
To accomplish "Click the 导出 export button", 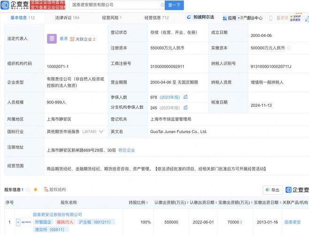I will click(x=273, y=190).
